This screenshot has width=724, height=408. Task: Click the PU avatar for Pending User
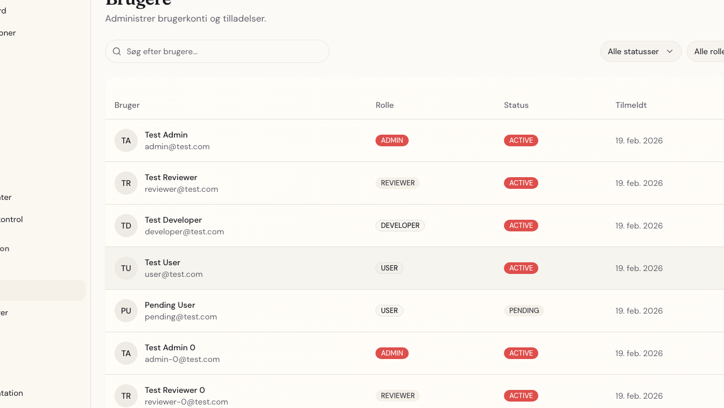point(126,311)
